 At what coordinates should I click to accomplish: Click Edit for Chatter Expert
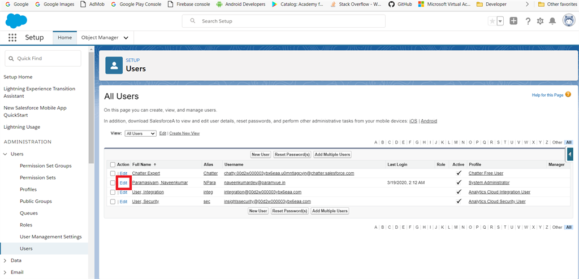123,173
